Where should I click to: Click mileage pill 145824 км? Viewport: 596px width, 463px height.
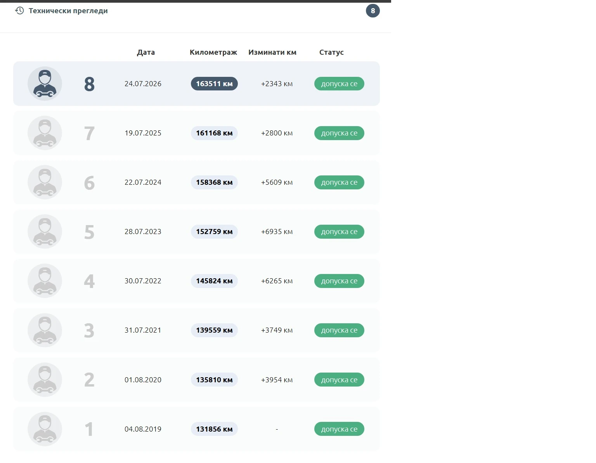214,281
